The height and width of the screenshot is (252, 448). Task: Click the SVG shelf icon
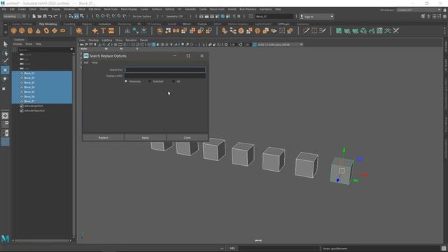111,31
